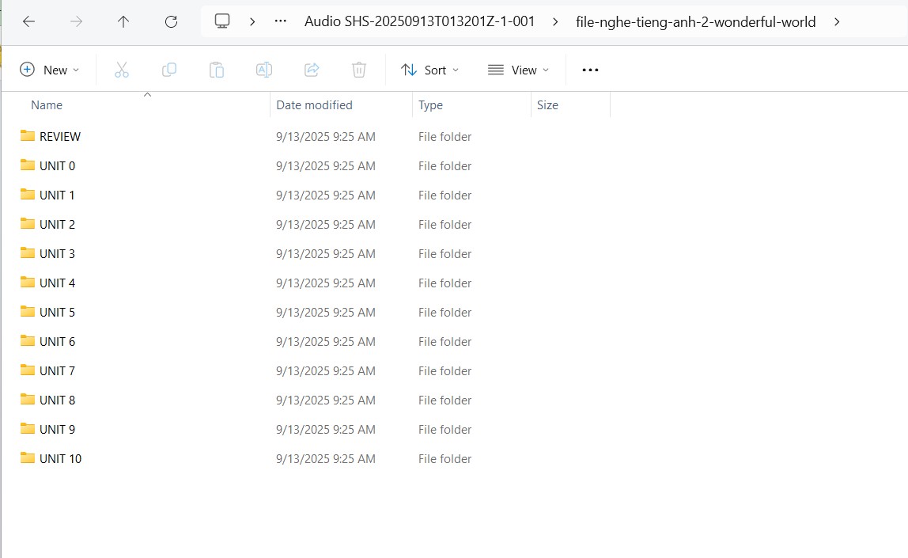Viewport: 908px width, 558px height.
Task: Click the Copy icon in toolbar
Action: coord(169,70)
